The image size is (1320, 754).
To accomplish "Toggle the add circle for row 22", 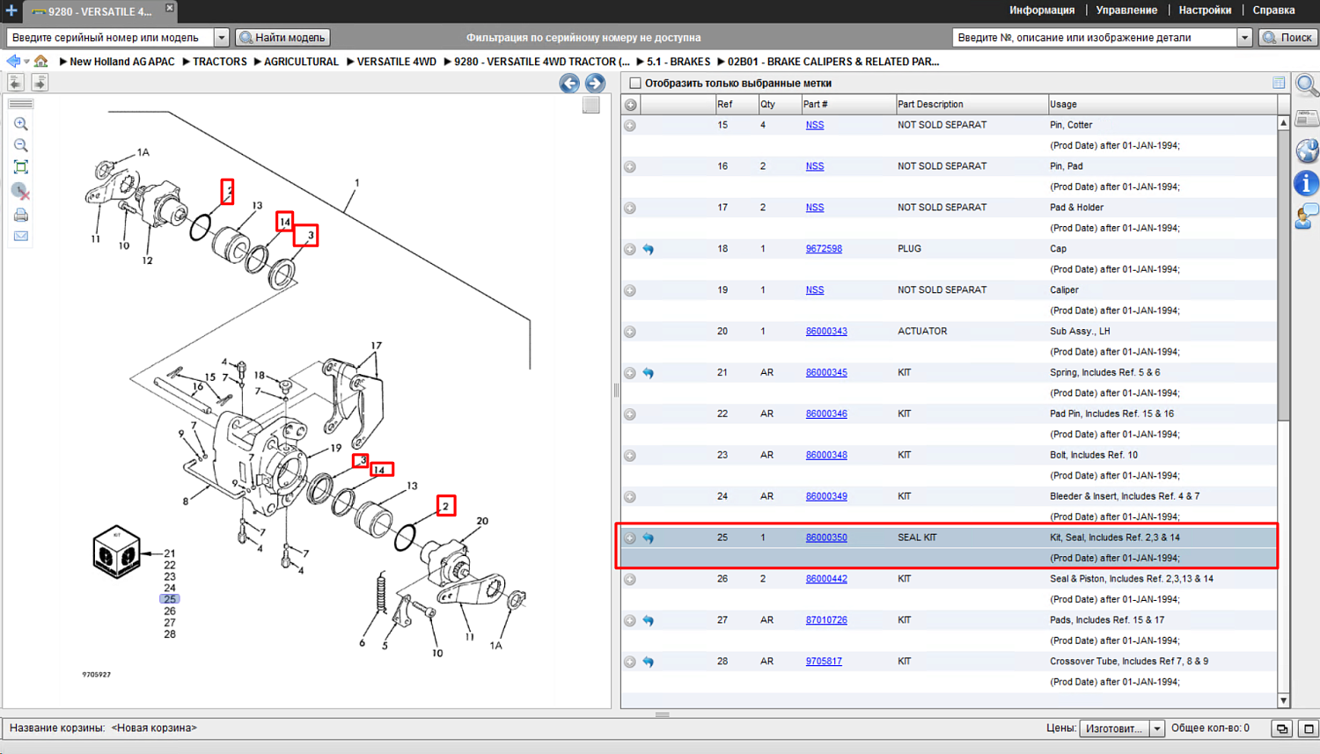I will [x=630, y=414].
